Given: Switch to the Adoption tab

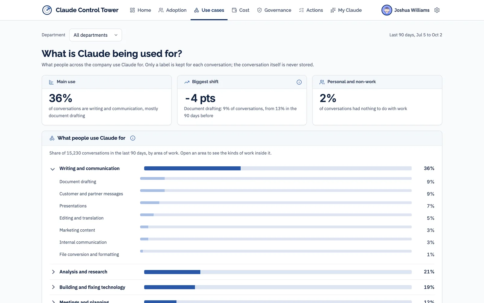Looking at the screenshot, I should point(172,10).
